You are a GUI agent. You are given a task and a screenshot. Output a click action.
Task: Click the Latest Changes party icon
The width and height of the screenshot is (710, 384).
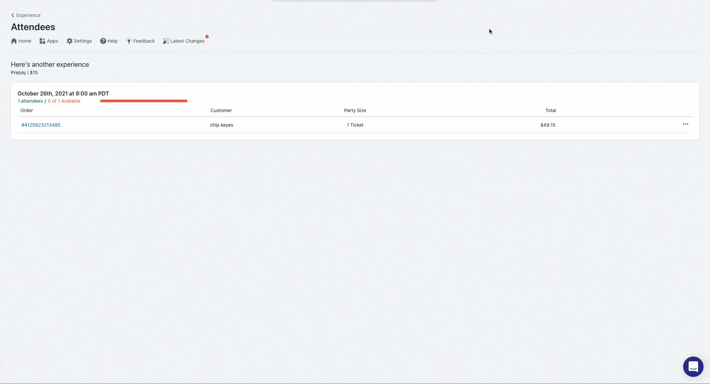pyautogui.click(x=166, y=41)
